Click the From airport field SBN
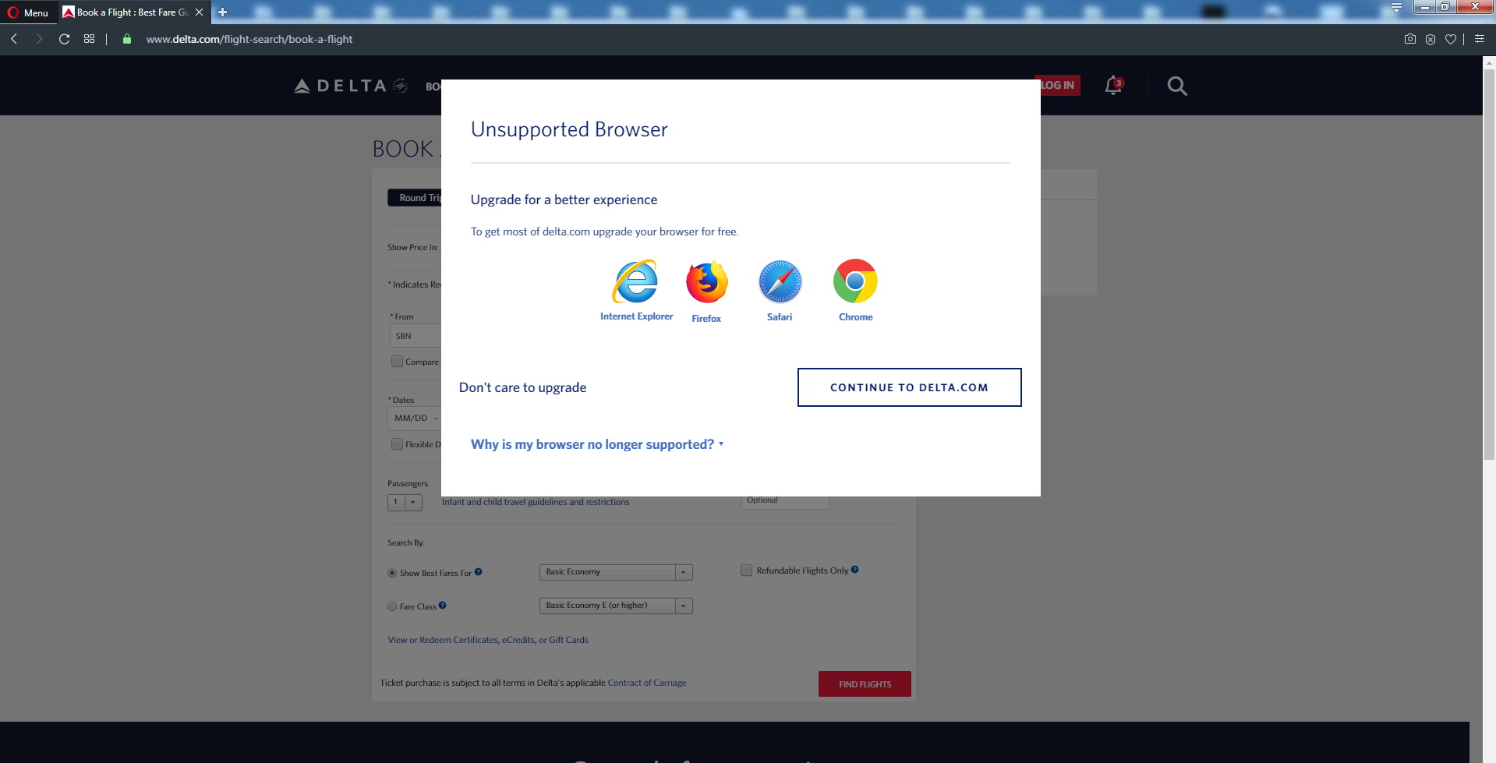Viewport: 1496px width, 763px height. [x=416, y=336]
